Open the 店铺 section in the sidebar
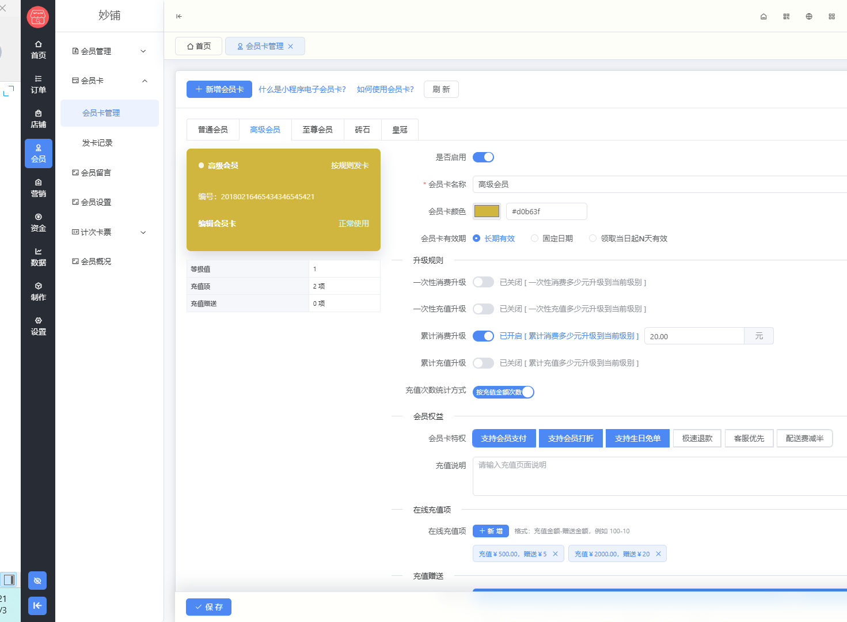The width and height of the screenshot is (847, 622). pos(39,119)
